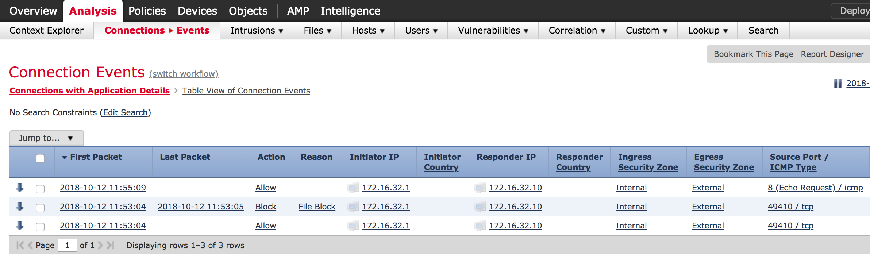Expand the Intrusions dropdown
The image size is (870, 254).
pos(257,31)
